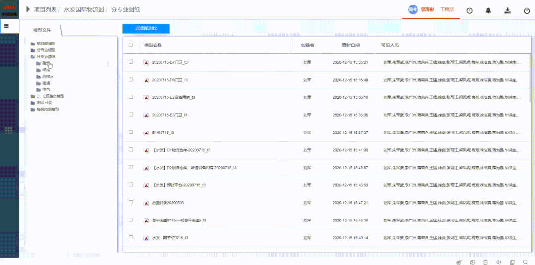Screen dimensions: 535x265
Task: Open the 水发国际物流园 breadcrumb link
Action: pyautogui.click(x=85, y=10)
